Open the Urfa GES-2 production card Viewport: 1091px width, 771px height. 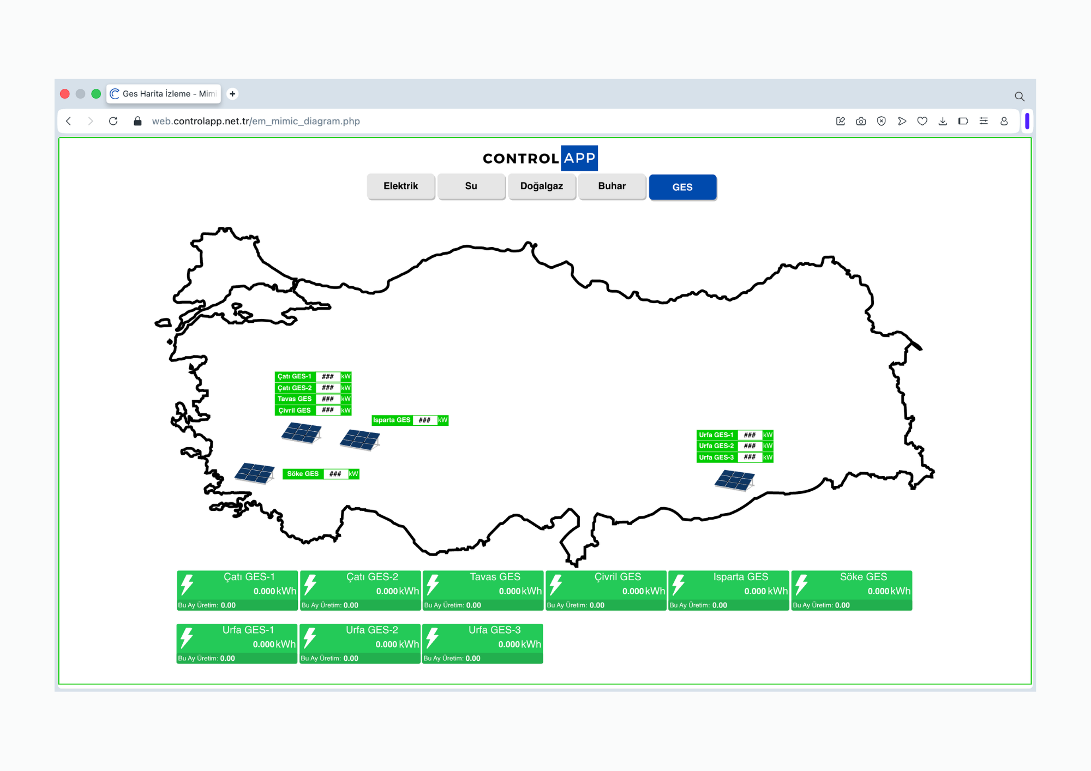(x=360, y=644)
